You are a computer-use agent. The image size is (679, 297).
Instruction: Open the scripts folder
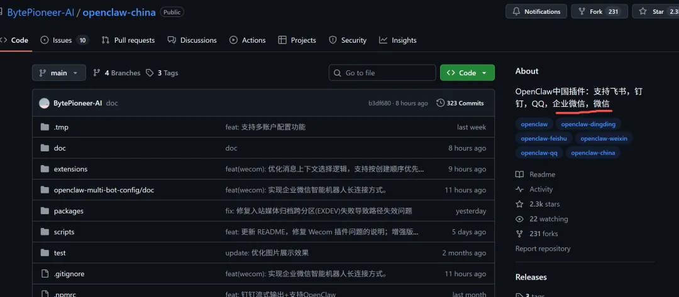pos(64,232)
